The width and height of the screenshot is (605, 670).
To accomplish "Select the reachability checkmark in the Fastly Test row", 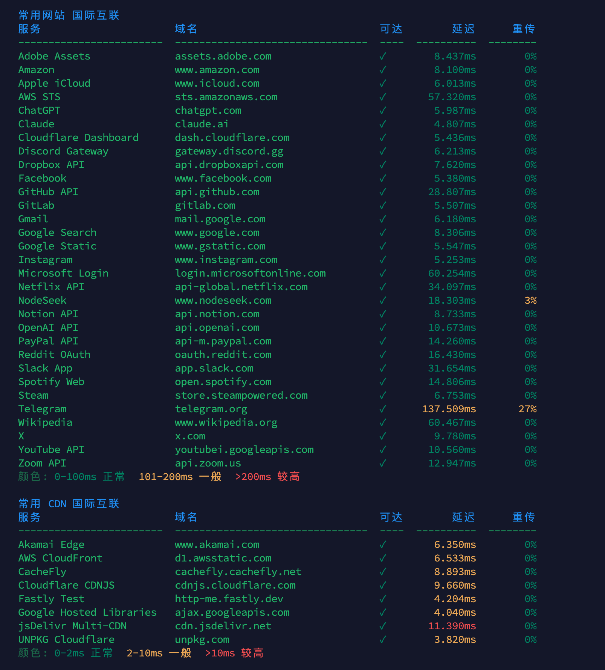I will click(383, 599).
